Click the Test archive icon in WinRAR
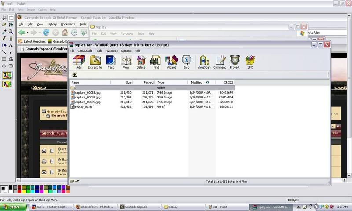 (x=111, y=62)
